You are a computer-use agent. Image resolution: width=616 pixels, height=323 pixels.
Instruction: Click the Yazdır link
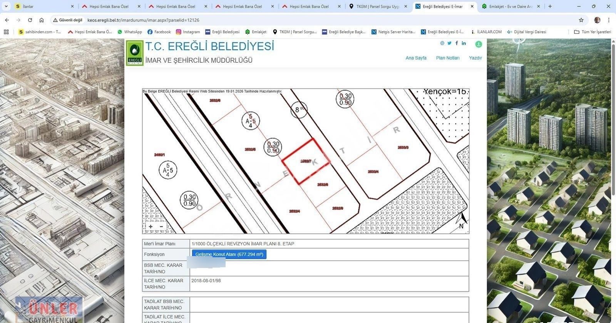475,58
